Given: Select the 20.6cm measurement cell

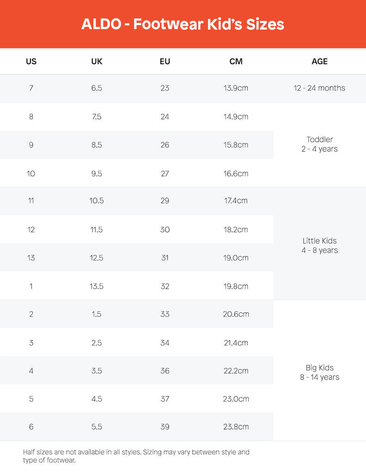Looking at the screenshot, I should click(236, 314).
